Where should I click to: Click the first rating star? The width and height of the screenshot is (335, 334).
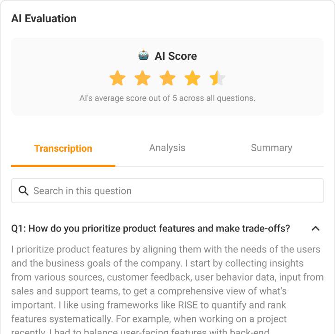coord(118,78)
